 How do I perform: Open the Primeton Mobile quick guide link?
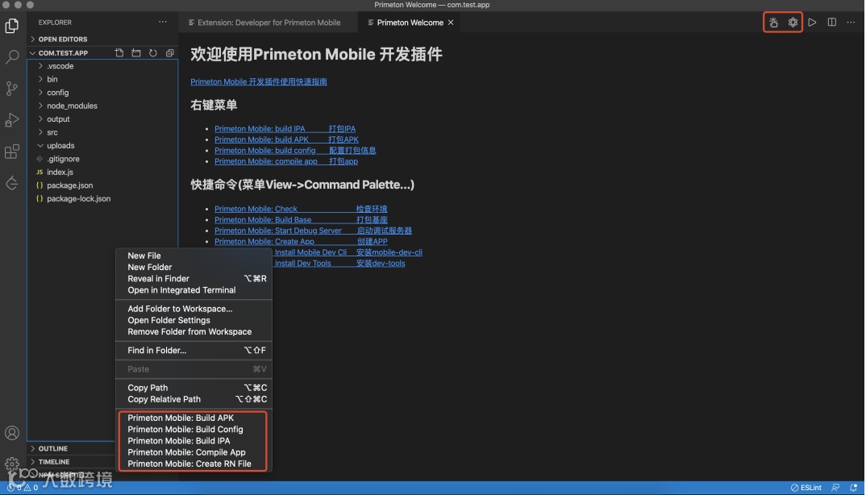tap(259, 81)
